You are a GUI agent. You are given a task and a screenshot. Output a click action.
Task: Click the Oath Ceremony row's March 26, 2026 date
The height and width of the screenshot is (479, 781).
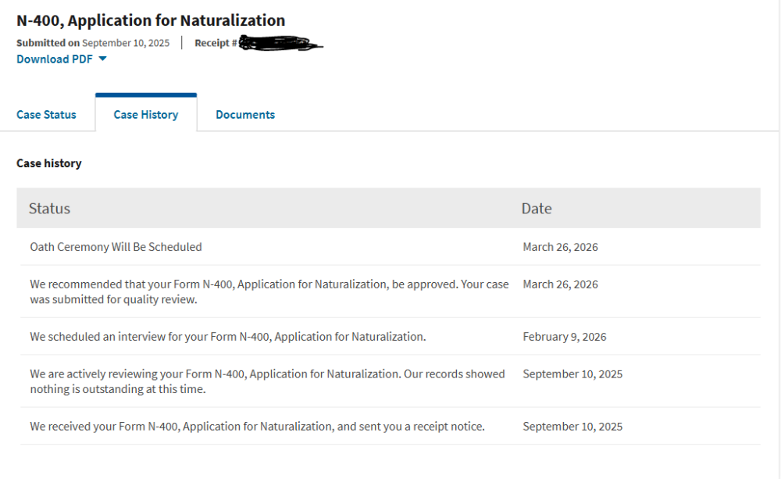click(x=560, y=247)
